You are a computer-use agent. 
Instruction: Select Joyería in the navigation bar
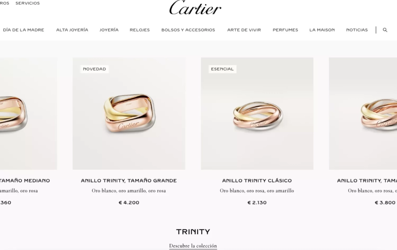coord(109,30)
